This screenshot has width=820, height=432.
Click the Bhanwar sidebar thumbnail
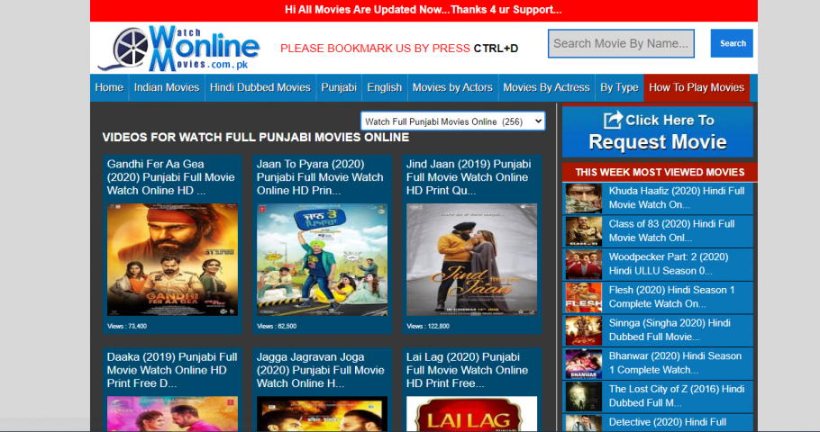[x=584, y=363]
